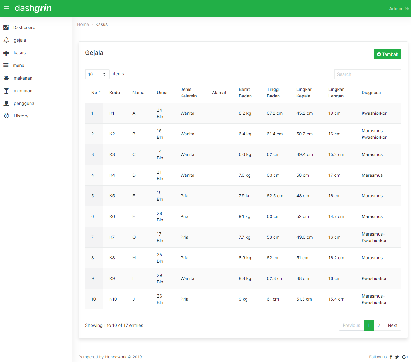Click the makanan asterisk icon

click(6, 78)
